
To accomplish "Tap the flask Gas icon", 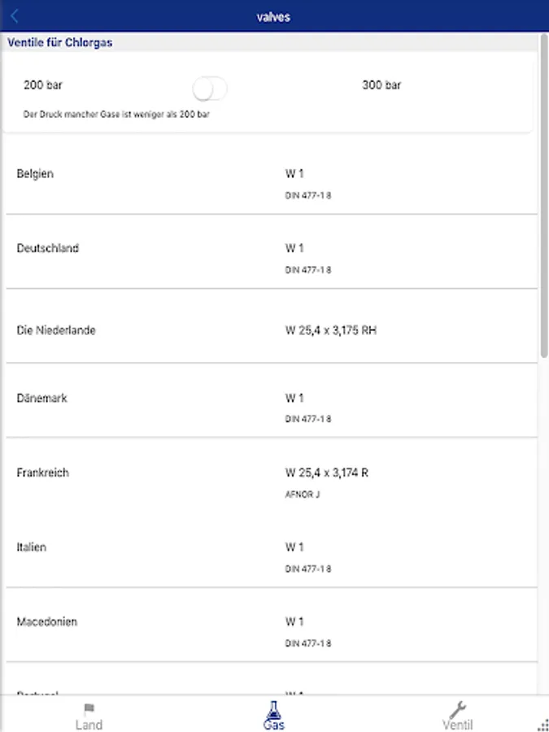I will (273, 708).
